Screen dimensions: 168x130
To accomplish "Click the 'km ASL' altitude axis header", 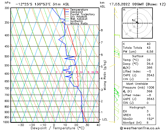I will [x=102, y=5].
